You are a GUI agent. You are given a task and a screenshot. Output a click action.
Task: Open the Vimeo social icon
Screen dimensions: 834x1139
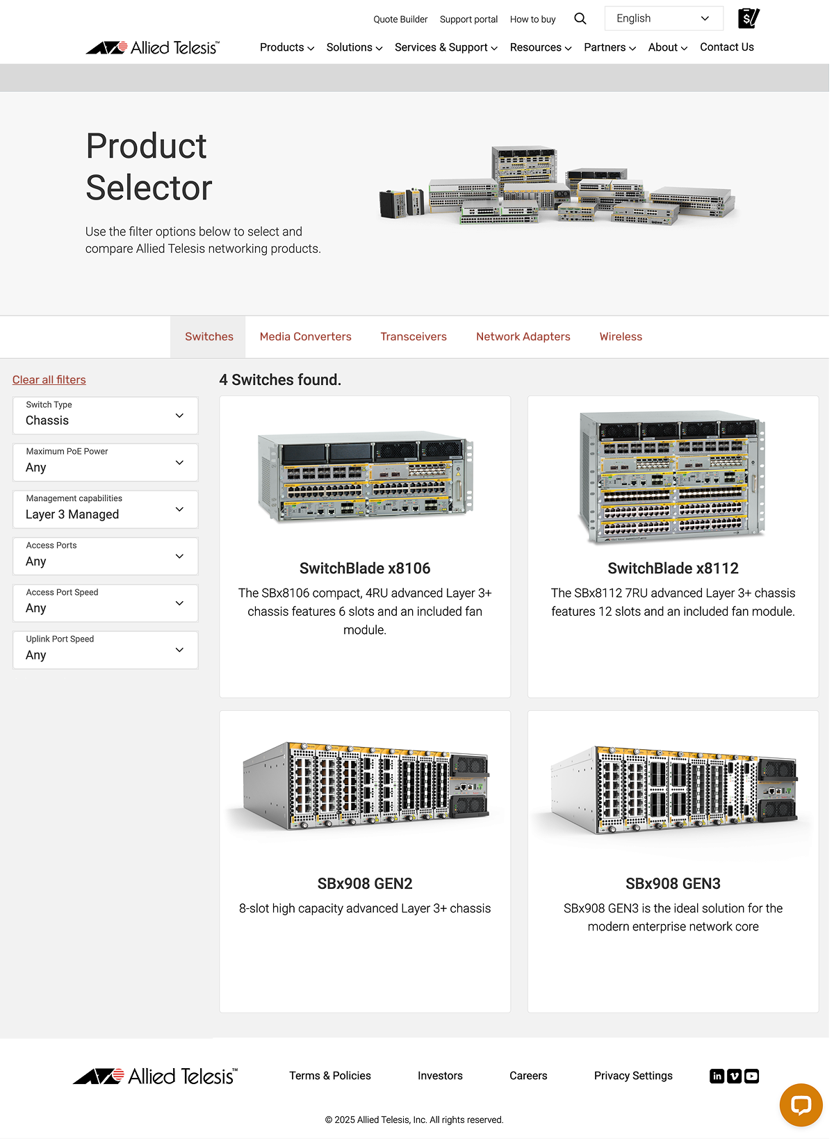pyautogui.click(x=734, y=1076)
